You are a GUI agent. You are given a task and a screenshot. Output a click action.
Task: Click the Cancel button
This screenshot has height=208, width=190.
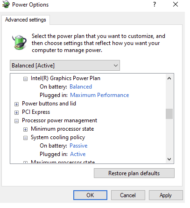[128, 195]
